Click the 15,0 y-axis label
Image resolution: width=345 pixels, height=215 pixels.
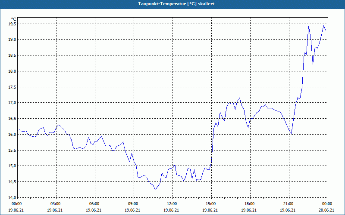tap(13, 166)
